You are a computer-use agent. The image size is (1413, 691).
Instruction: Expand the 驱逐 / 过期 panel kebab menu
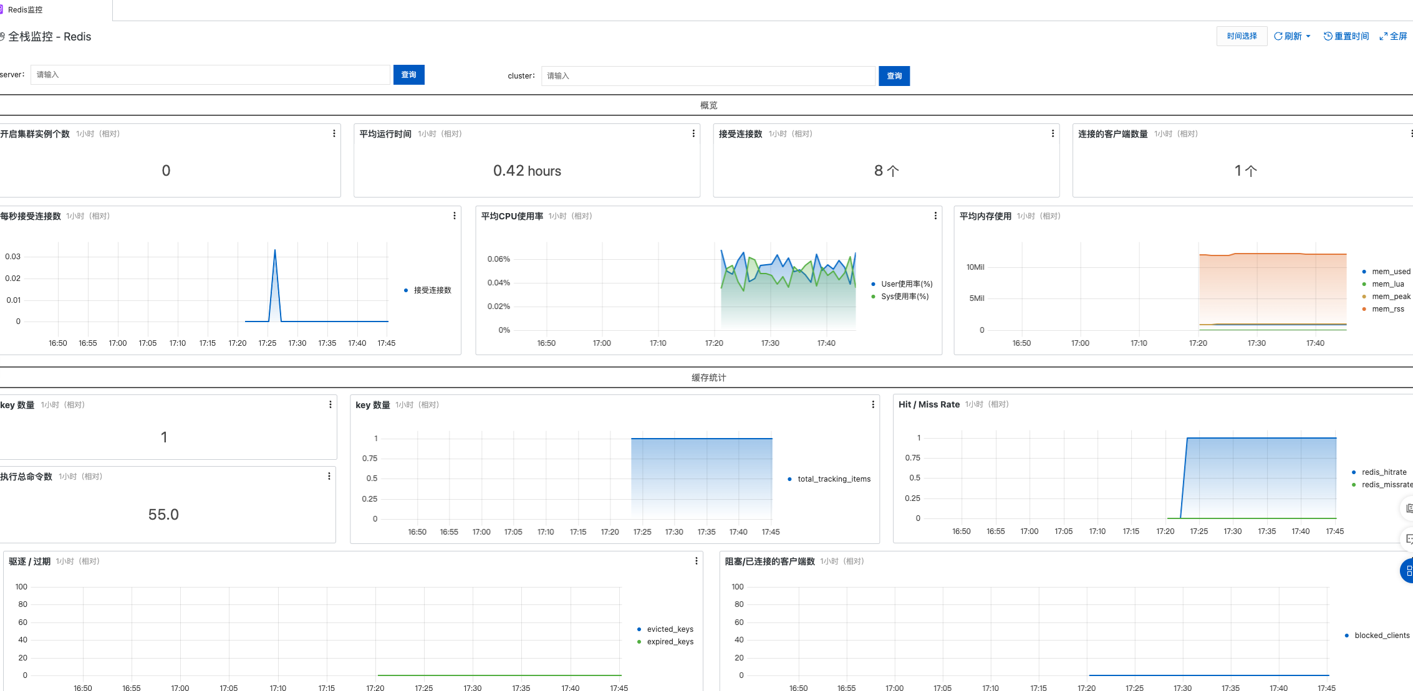[x=697, y=560]
